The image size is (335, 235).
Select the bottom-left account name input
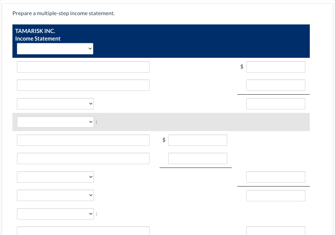click(83, 231)
